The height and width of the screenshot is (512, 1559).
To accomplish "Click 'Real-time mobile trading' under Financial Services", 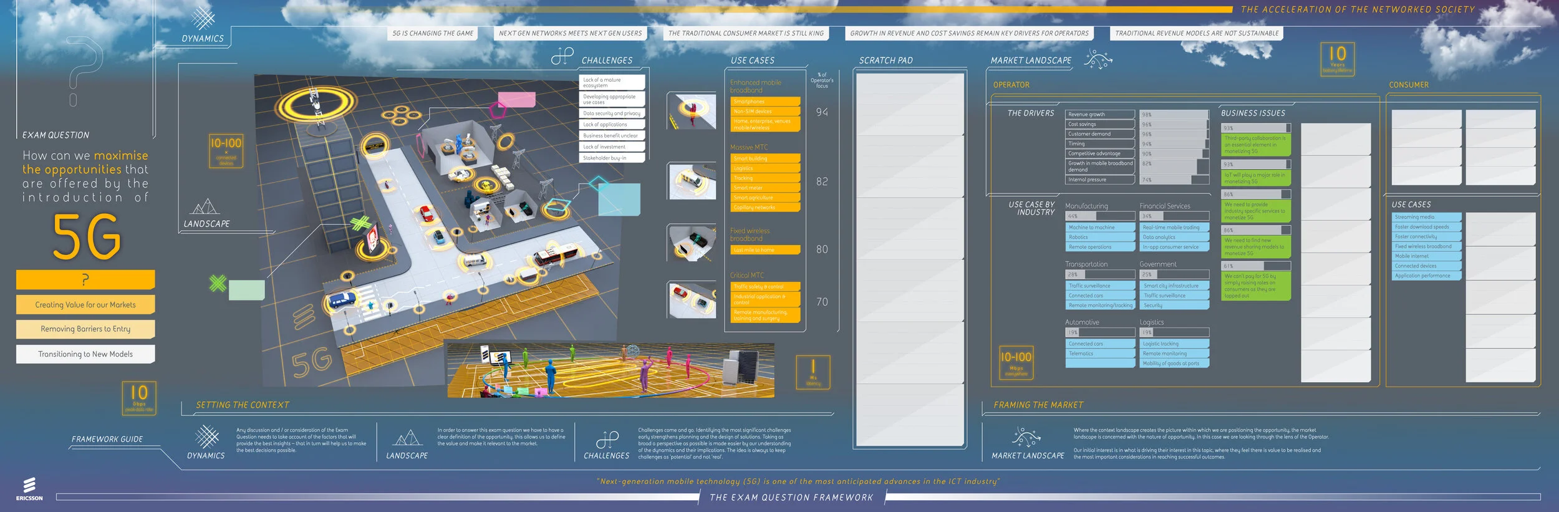I will click(x=1174, y=228).
